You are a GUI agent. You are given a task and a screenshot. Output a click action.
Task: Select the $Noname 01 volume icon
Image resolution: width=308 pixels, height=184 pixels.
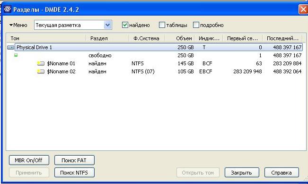(41, 63)
